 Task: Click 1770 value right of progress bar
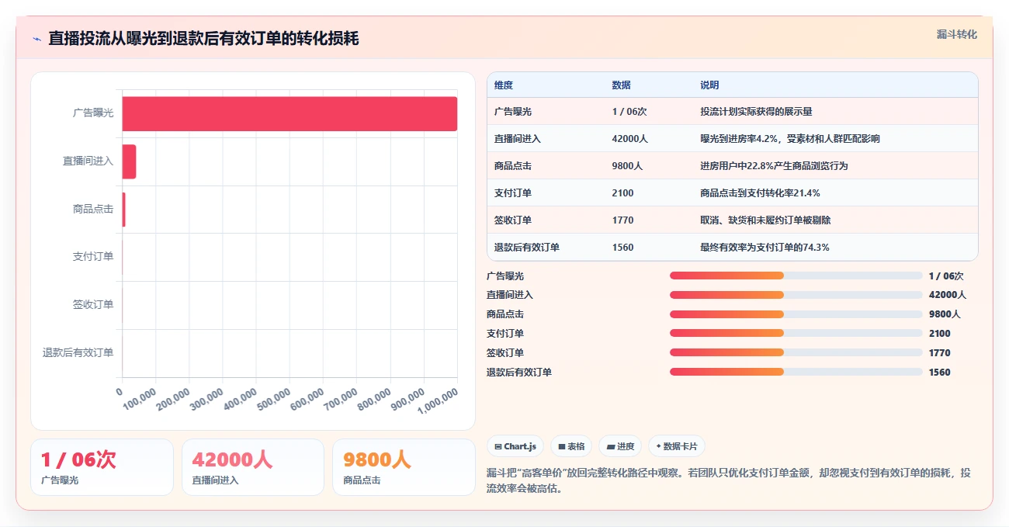[940, 353]
